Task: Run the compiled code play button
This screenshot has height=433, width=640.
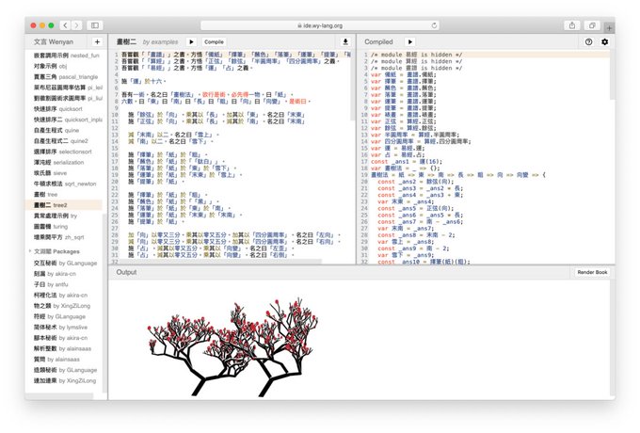Action: [x=409, y=41]
